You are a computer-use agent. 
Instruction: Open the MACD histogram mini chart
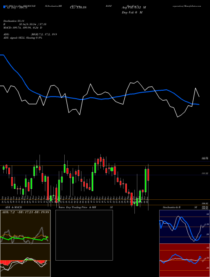(25, 260)
